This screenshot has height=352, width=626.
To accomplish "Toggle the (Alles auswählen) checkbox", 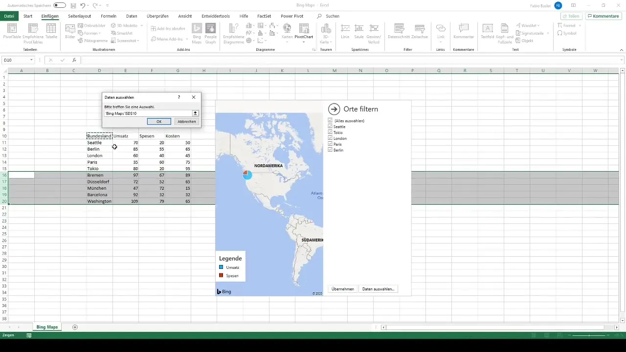I will (x=331, y=120).
